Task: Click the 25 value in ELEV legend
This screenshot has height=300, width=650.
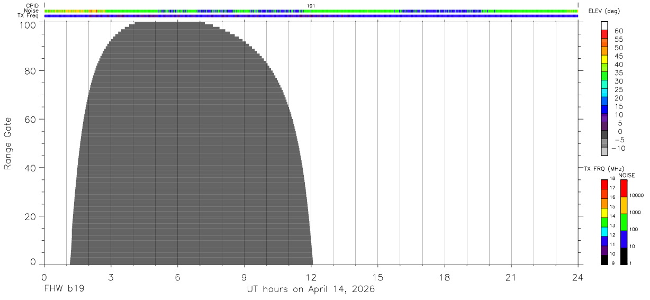Action: point(618,89)
